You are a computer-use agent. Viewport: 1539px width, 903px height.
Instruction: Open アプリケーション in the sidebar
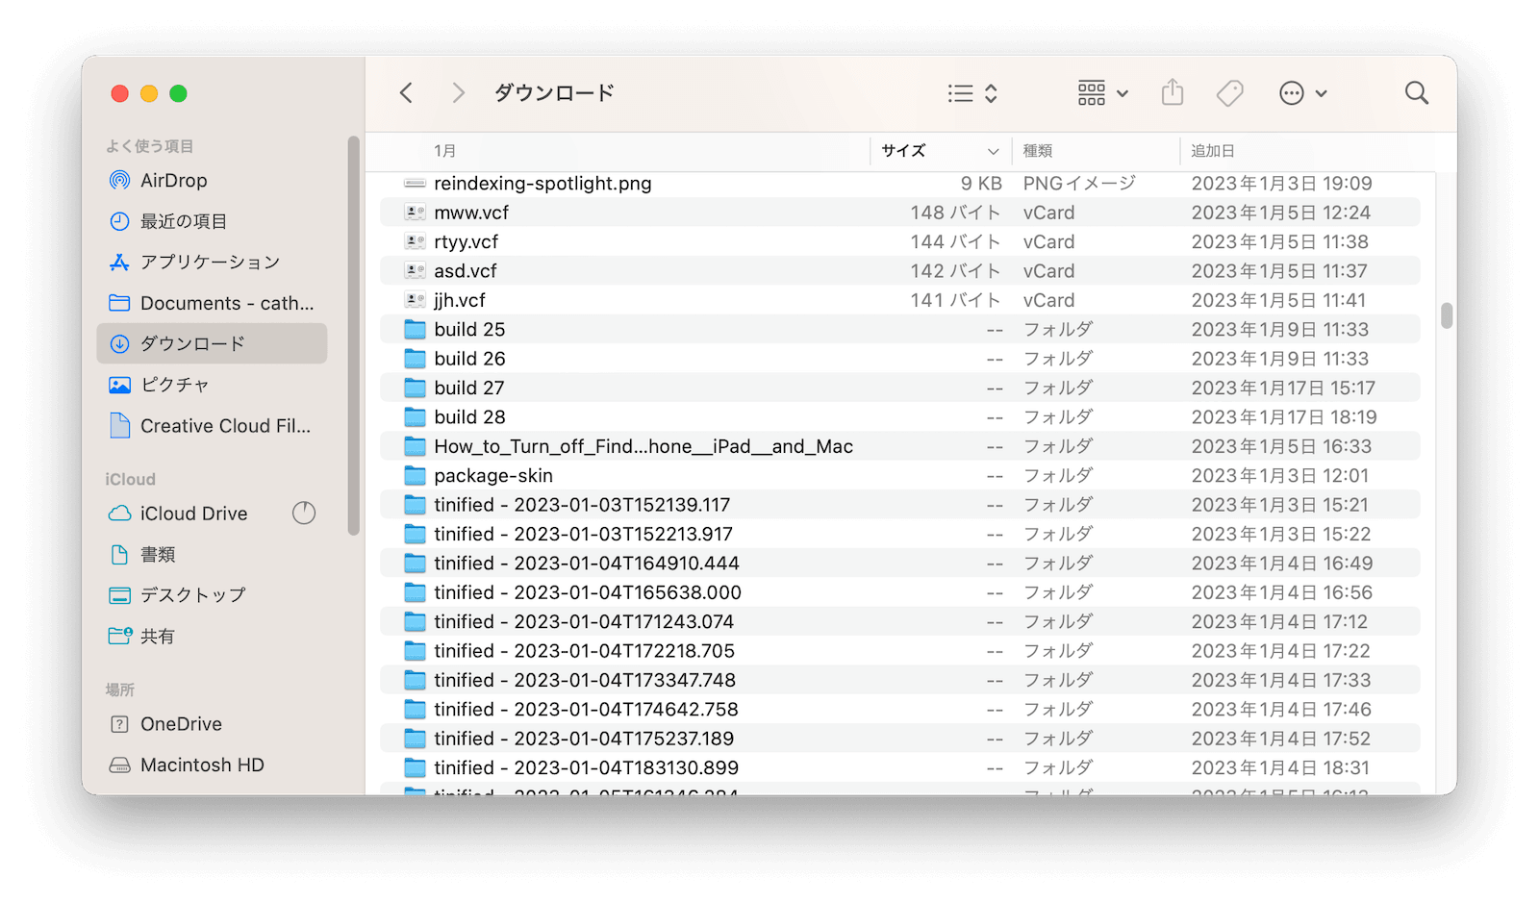[x=212, y=263]
